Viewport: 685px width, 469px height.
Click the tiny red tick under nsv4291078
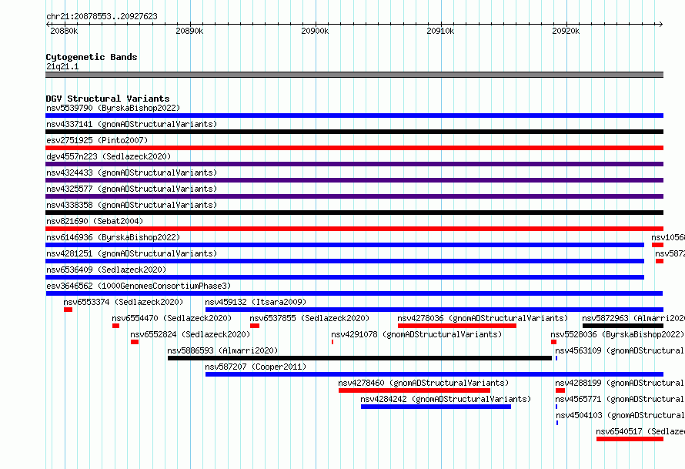click(x=332, y=342)
